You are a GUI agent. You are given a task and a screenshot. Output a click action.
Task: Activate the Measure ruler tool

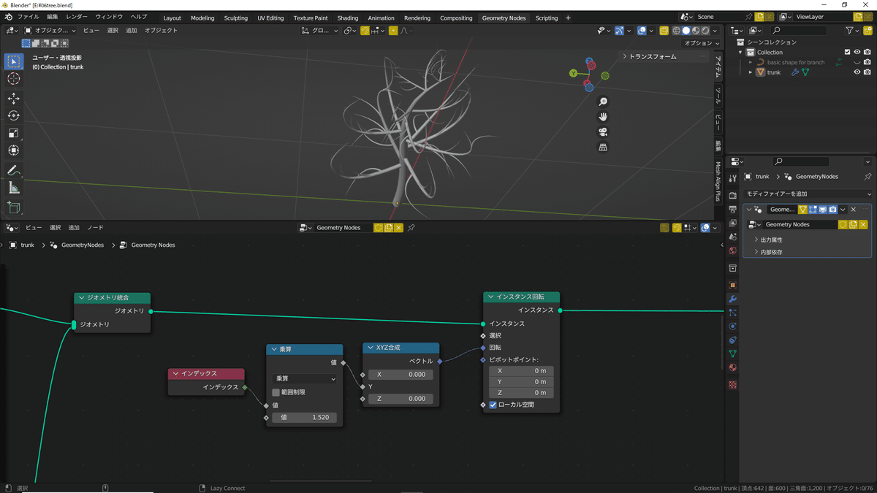pyautogui.click(x=13, y=188)
